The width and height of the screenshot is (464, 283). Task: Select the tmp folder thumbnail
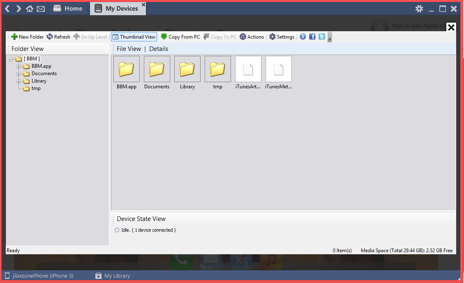(218, 69)
